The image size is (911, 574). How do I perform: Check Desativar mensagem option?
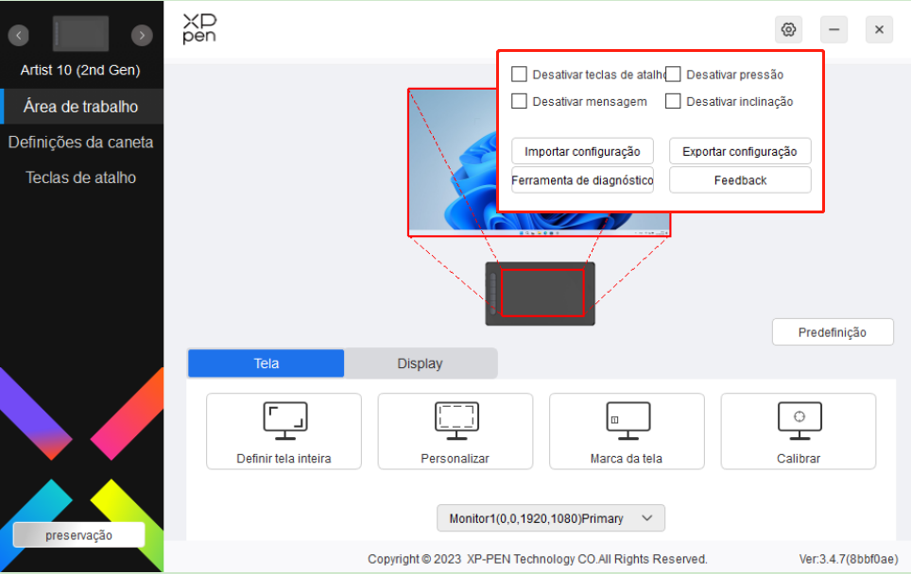point(519,101)
